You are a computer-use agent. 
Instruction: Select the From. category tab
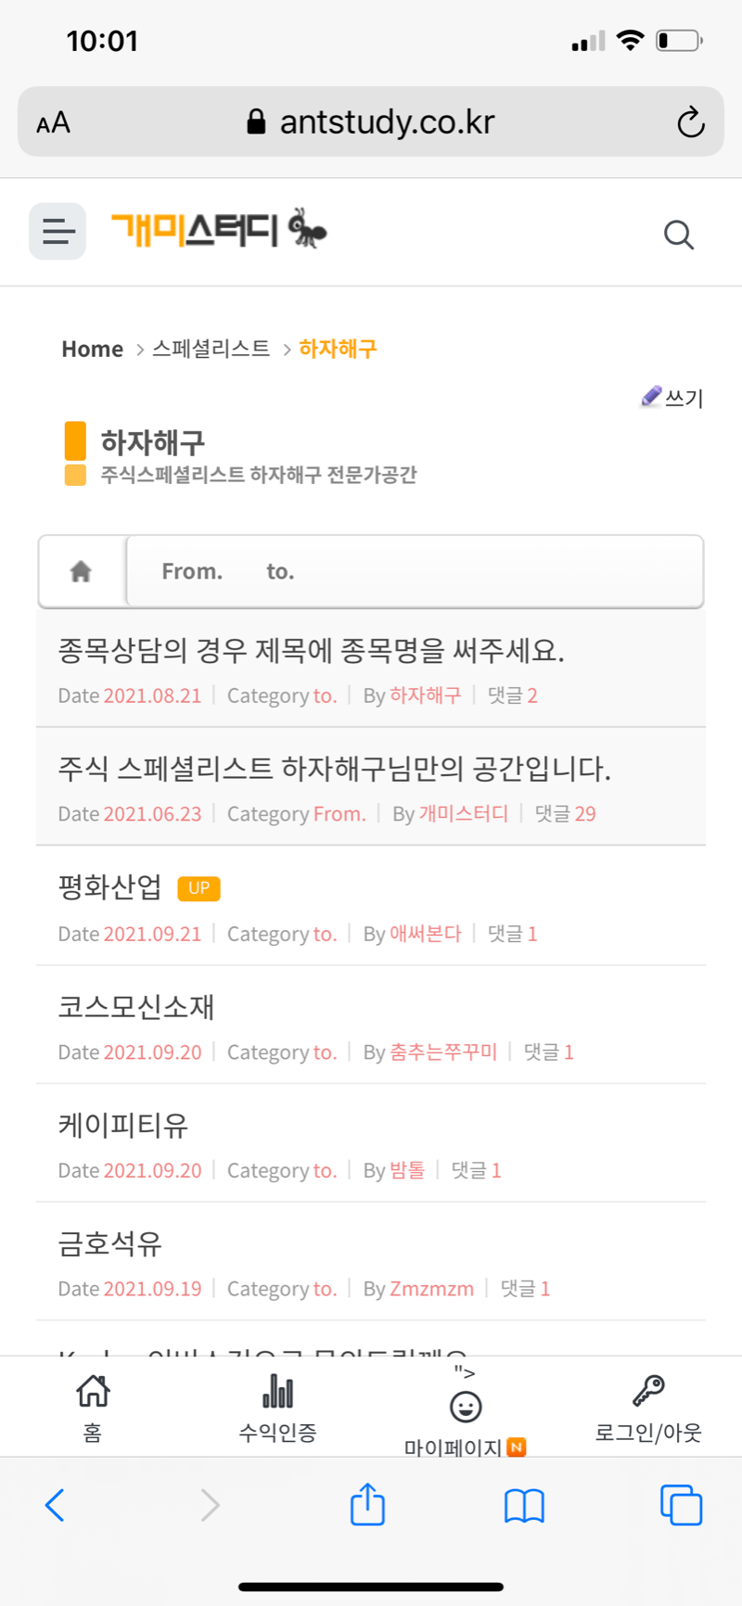192,571
